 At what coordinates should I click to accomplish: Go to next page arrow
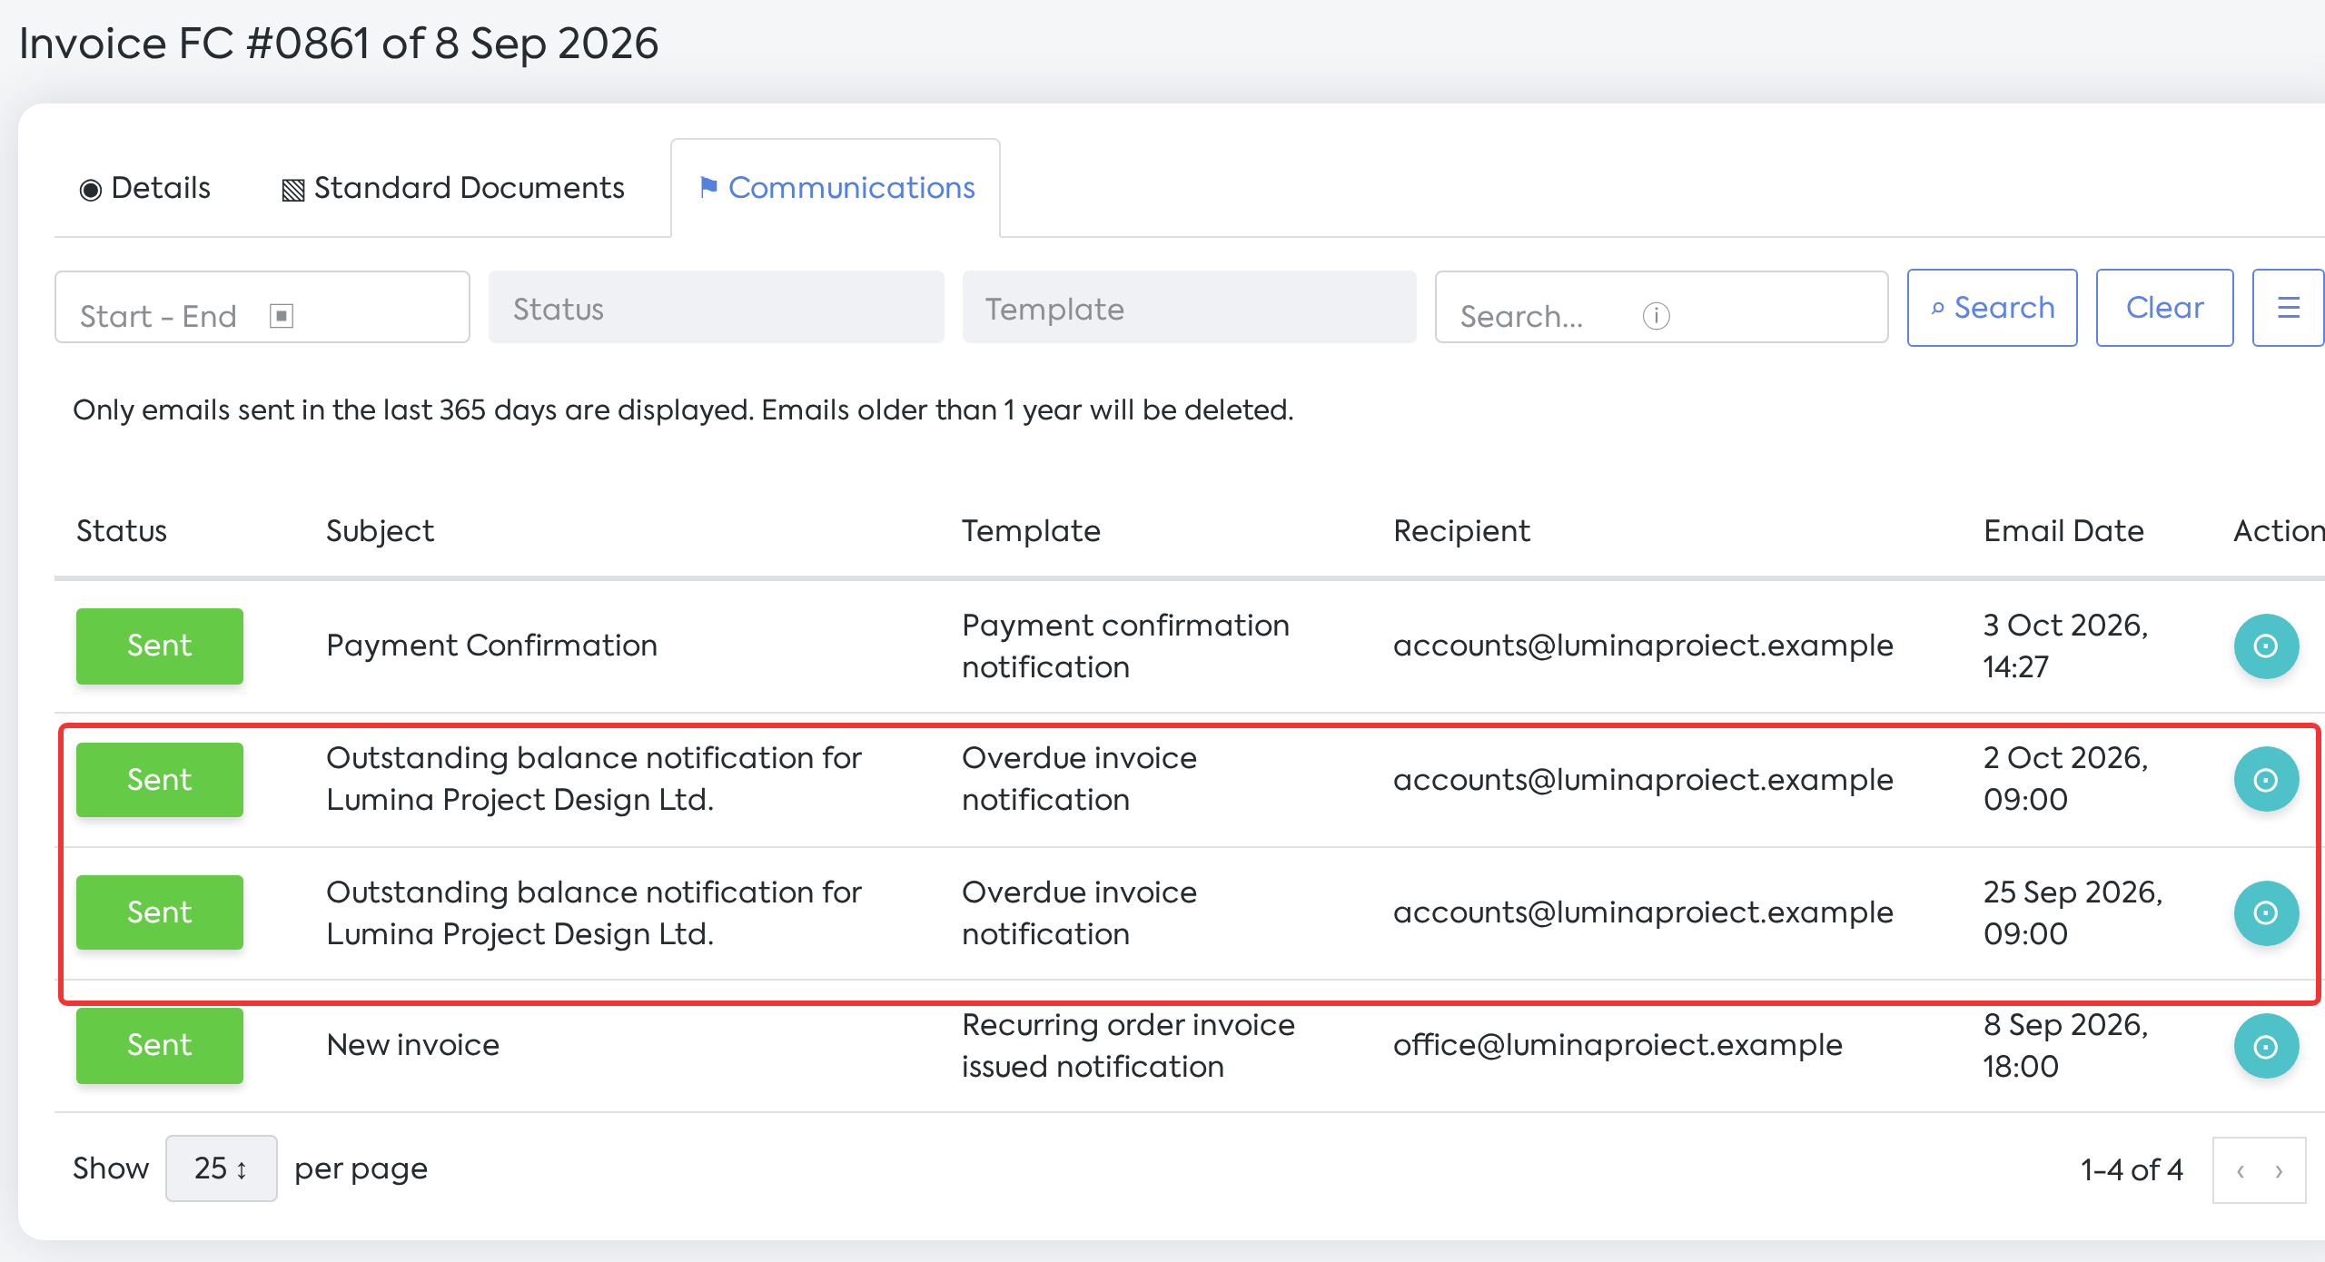click(x=2279, y=1170)
